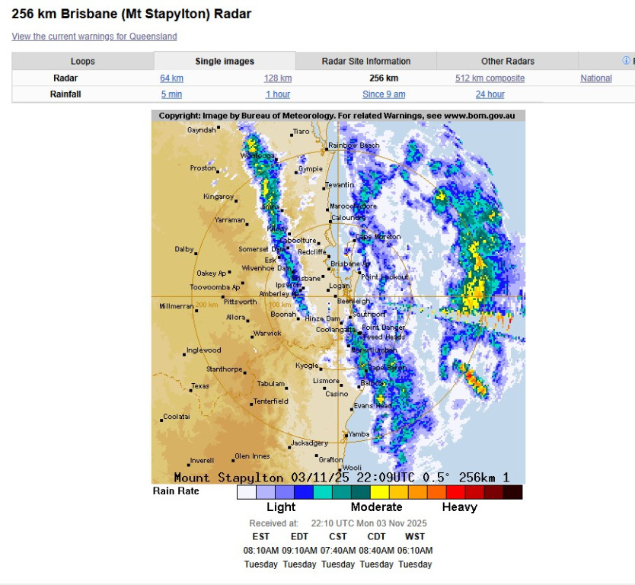Switch to the Loops tab
635x585 pixels.
[82, 61]
